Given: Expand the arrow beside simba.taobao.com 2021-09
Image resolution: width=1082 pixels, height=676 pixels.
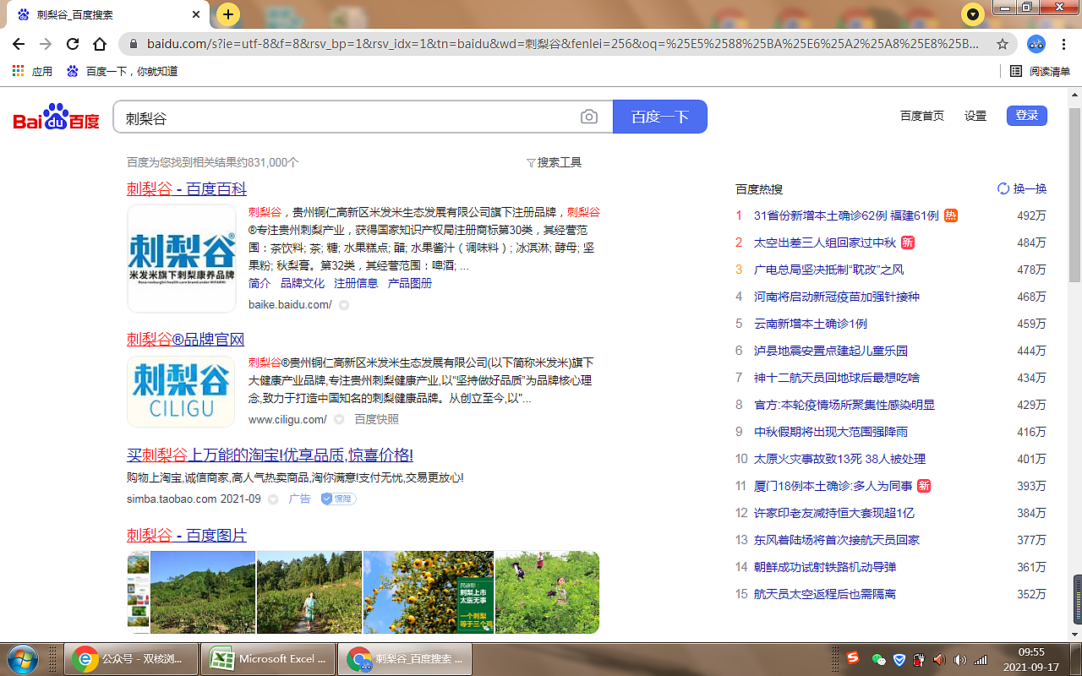Looking at the screenshot, I should coord(273,499).
